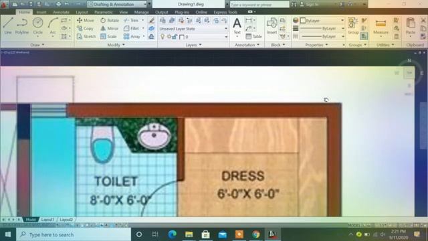Toggle layer lock padlock icon
Screen dimensions: 428x241
(x=175, y=37)
